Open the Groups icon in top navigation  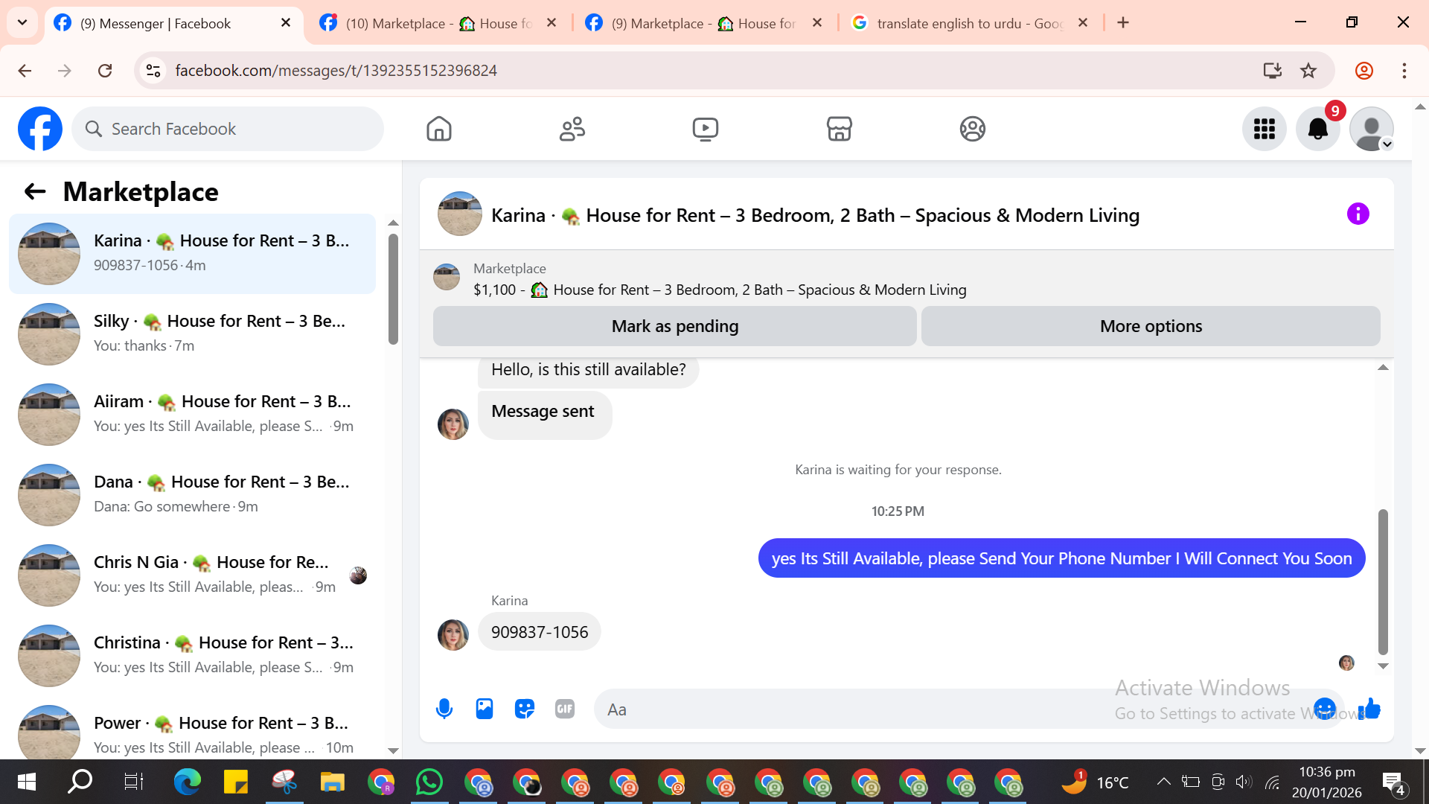pyautogui.click(x=972, y=129)
